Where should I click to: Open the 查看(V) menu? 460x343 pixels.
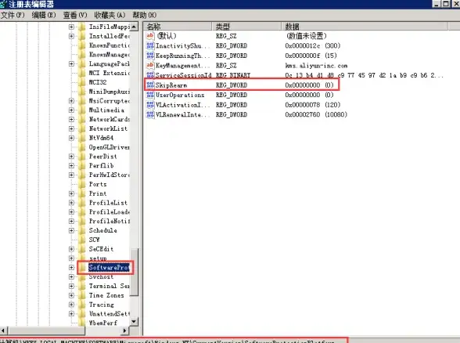pos(75,15)
